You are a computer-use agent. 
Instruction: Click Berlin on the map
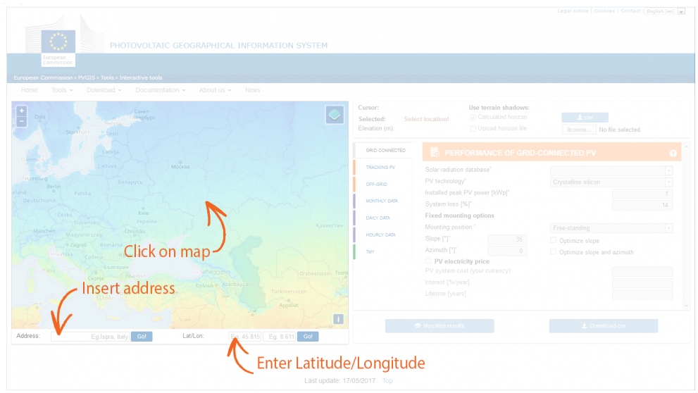click(x=54, y=187)
